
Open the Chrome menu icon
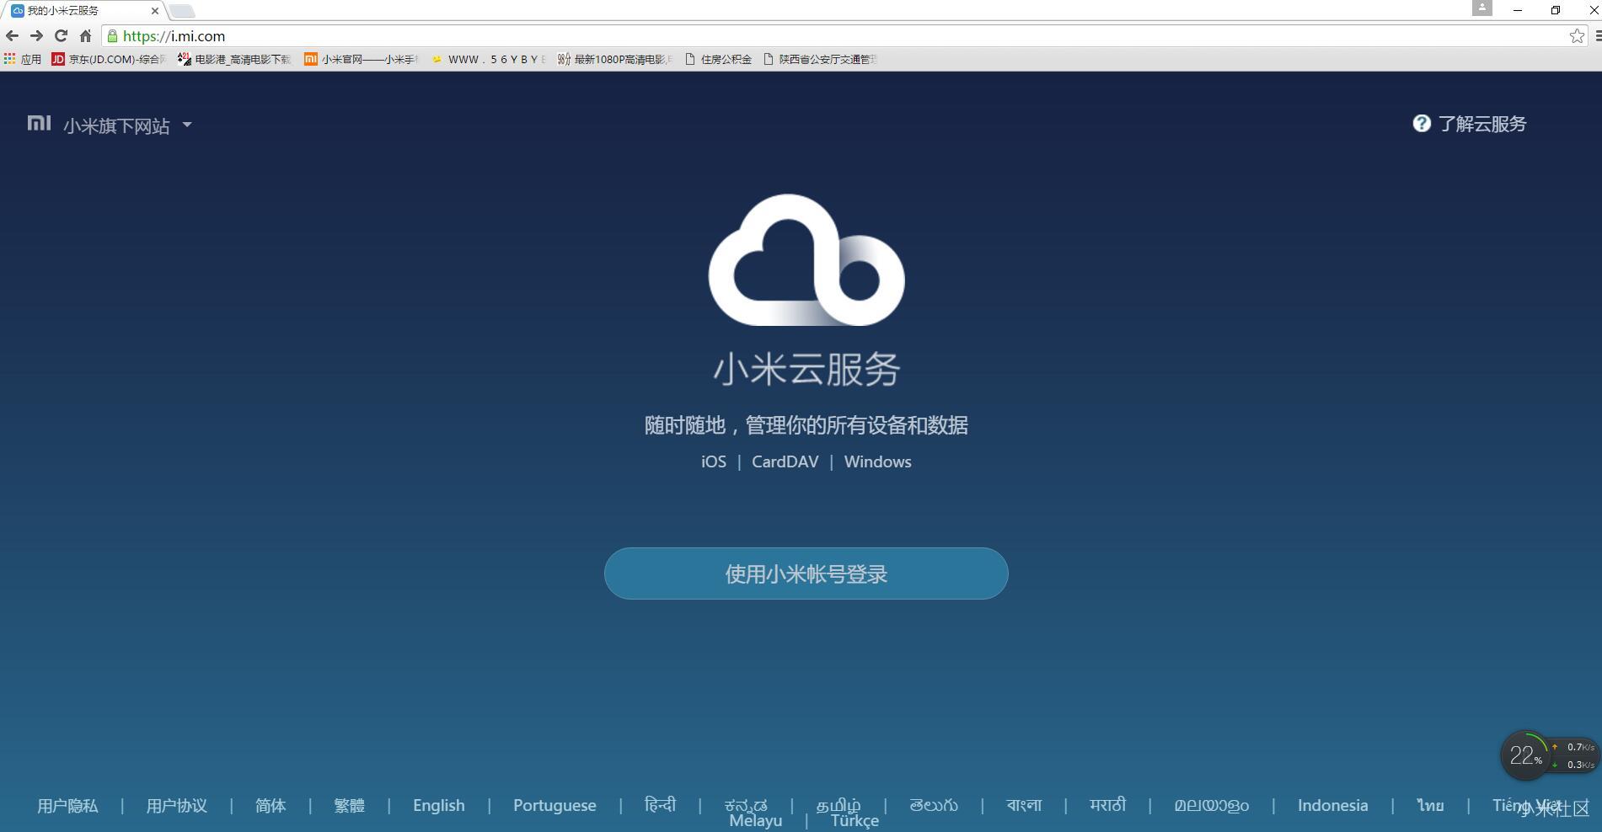click(x=1597, y=35)
